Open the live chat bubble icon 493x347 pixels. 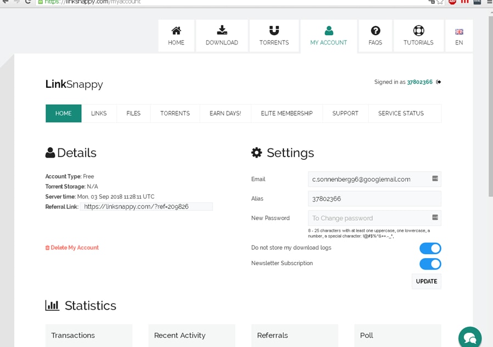(470, 338)
